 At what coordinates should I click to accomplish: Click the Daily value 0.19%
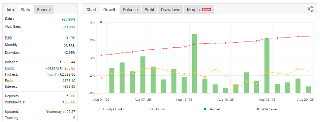pyautogui.click(x=70, y=38)
